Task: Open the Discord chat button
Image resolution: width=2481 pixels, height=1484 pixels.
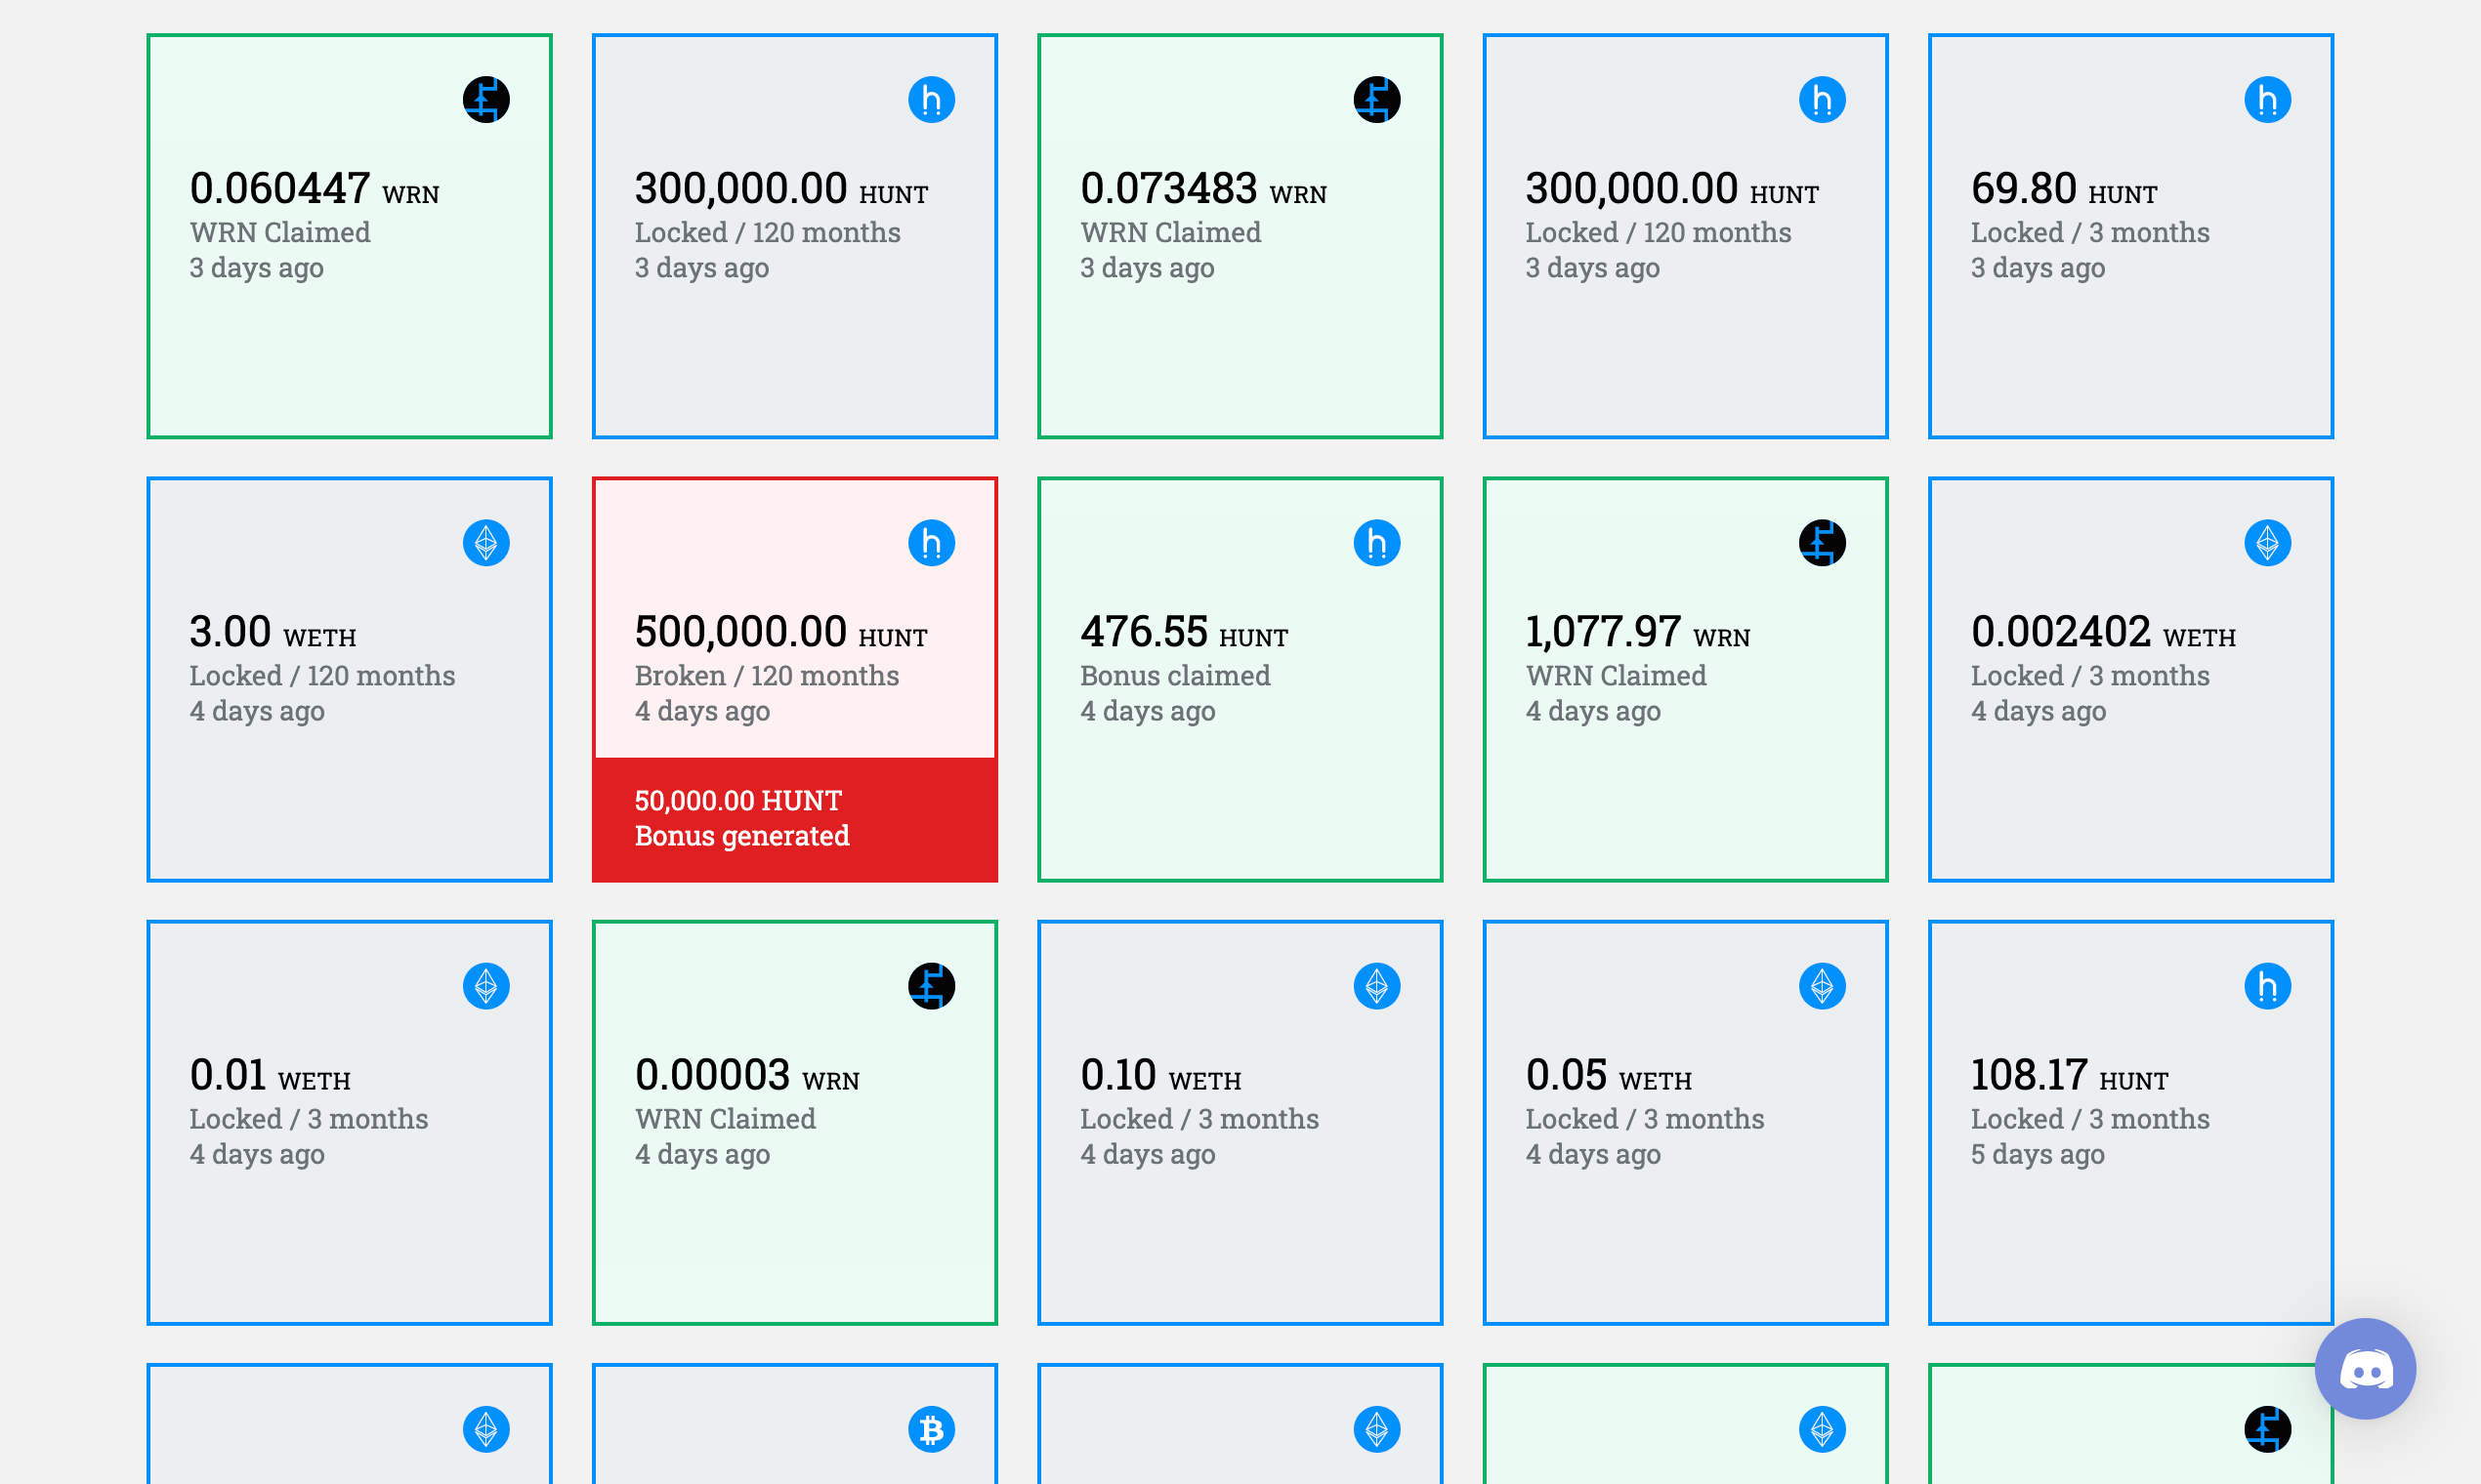Action: (2364, 1368)
